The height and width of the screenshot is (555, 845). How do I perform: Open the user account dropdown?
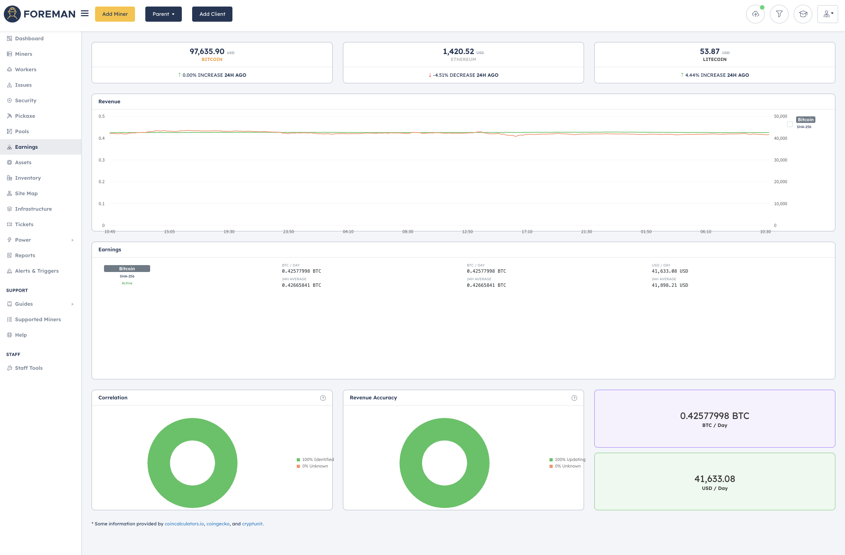(x=827, y=14)
